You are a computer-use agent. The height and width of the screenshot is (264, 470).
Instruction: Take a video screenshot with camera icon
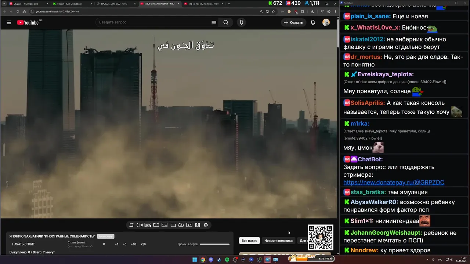tap(198, 225)
